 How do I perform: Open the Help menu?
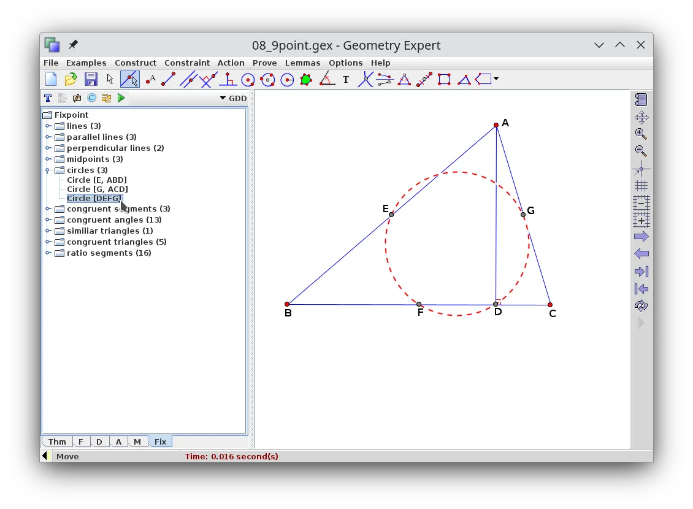pyautogui.click(x=380, y=63)
